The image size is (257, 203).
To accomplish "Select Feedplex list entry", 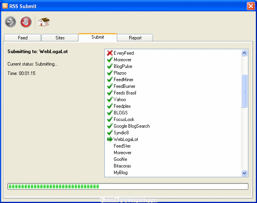I will (x=122, y=106).
